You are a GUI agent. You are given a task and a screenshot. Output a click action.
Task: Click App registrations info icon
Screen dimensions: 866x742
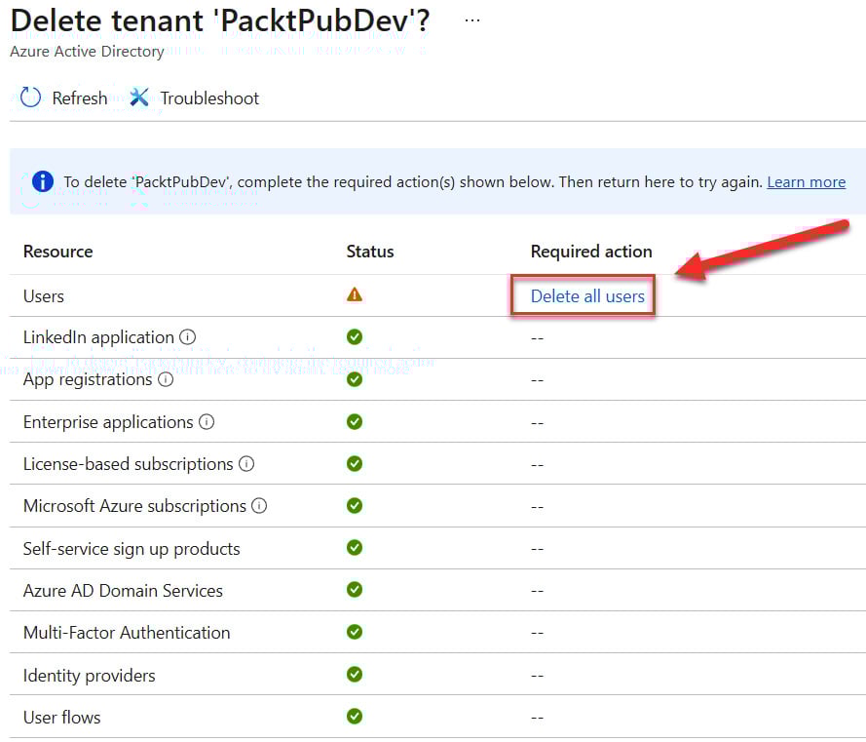pos(166,379)
